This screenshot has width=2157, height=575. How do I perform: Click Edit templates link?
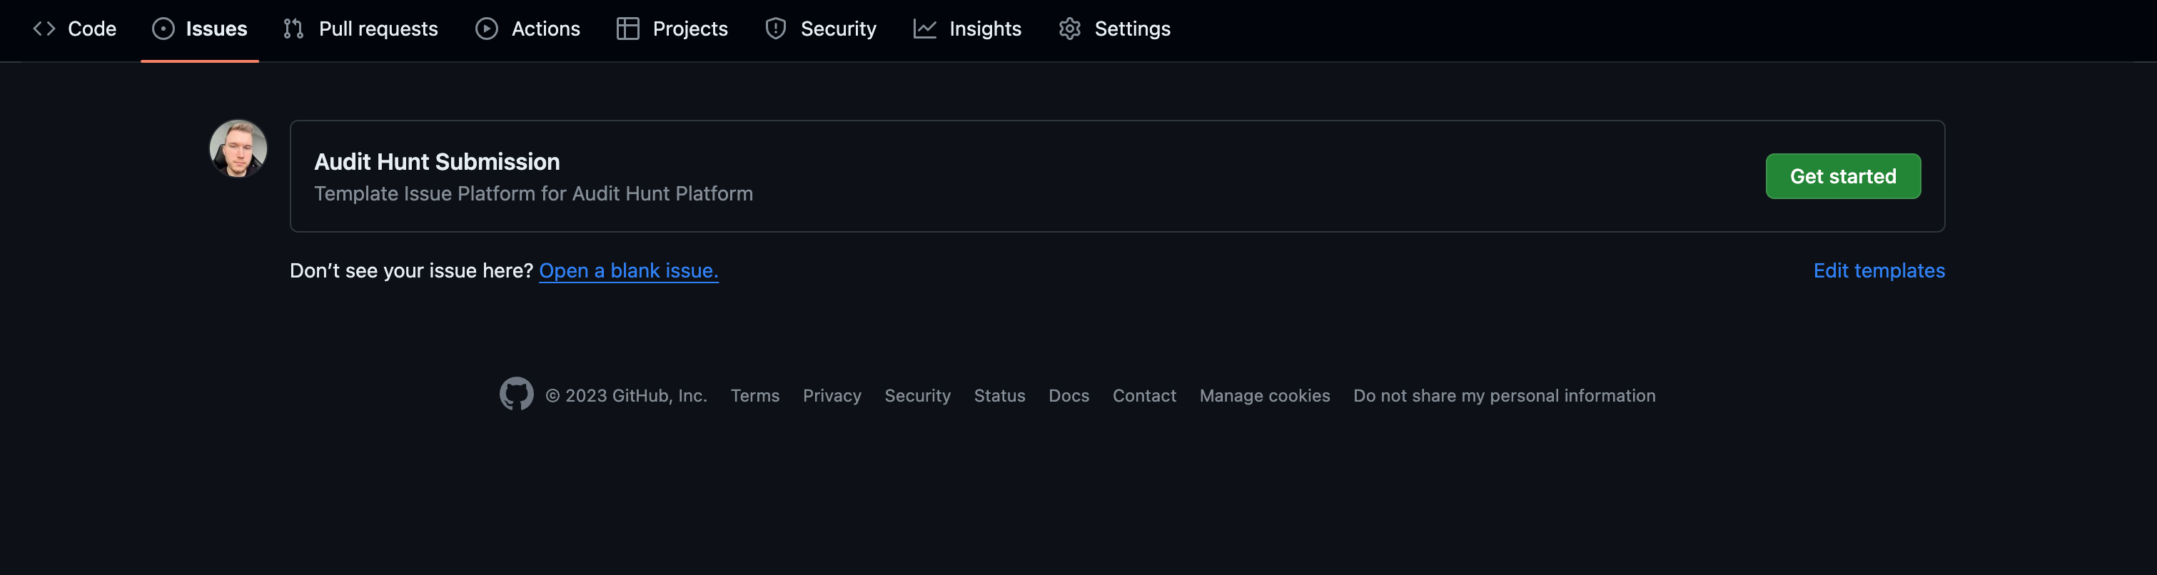tap(1879, 270)
